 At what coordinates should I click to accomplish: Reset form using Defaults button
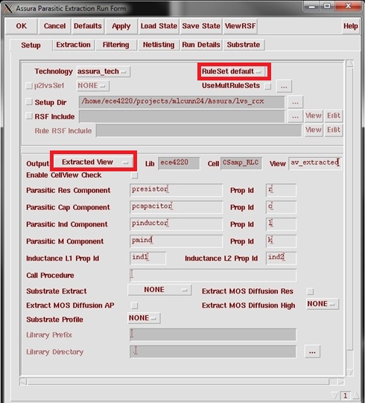click(88, 26)
